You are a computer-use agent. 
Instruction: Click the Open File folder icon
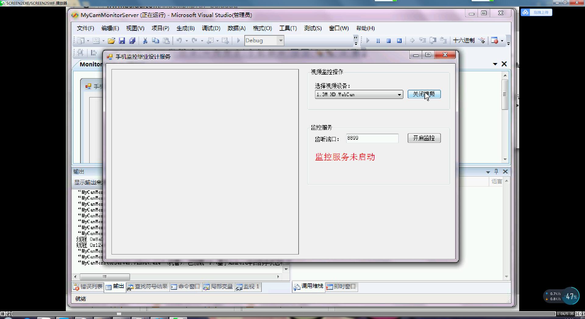coord(112,40)
